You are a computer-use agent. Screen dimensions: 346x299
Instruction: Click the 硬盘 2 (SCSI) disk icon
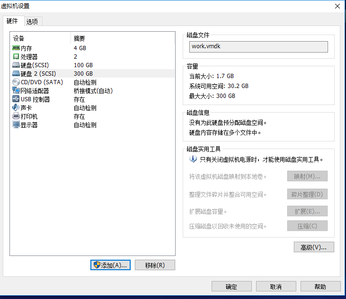click(x=16, y=73)
